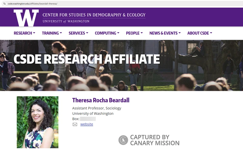This screenshot has height=158, width=243.
Task: Click the CSDE Research Affiliate banner heading
Action: coord(87,59)
